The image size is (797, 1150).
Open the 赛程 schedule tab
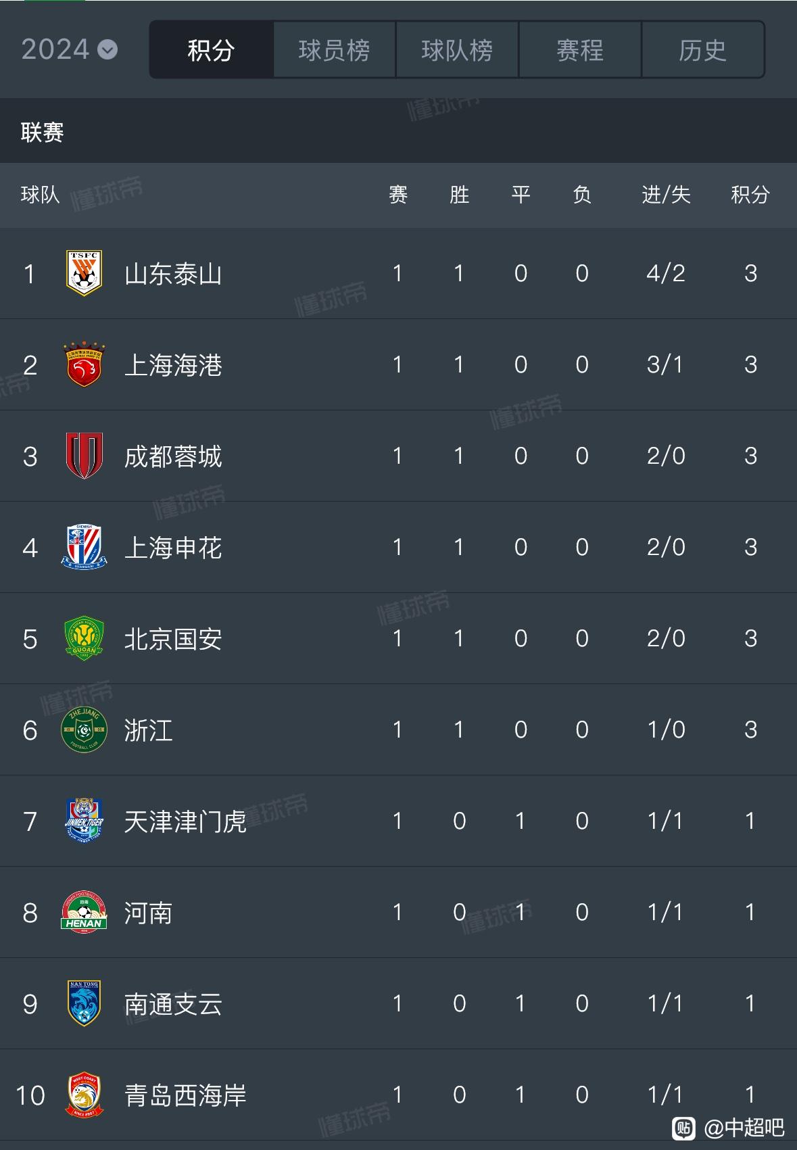580,49
